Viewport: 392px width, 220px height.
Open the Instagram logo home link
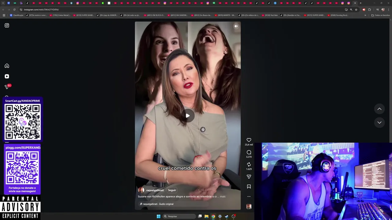tap(7, 25)
